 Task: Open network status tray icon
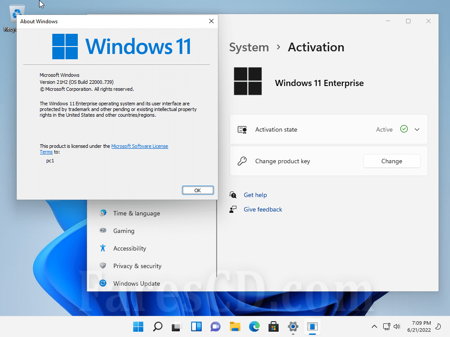pyautogui.click(x=386, y=326)
